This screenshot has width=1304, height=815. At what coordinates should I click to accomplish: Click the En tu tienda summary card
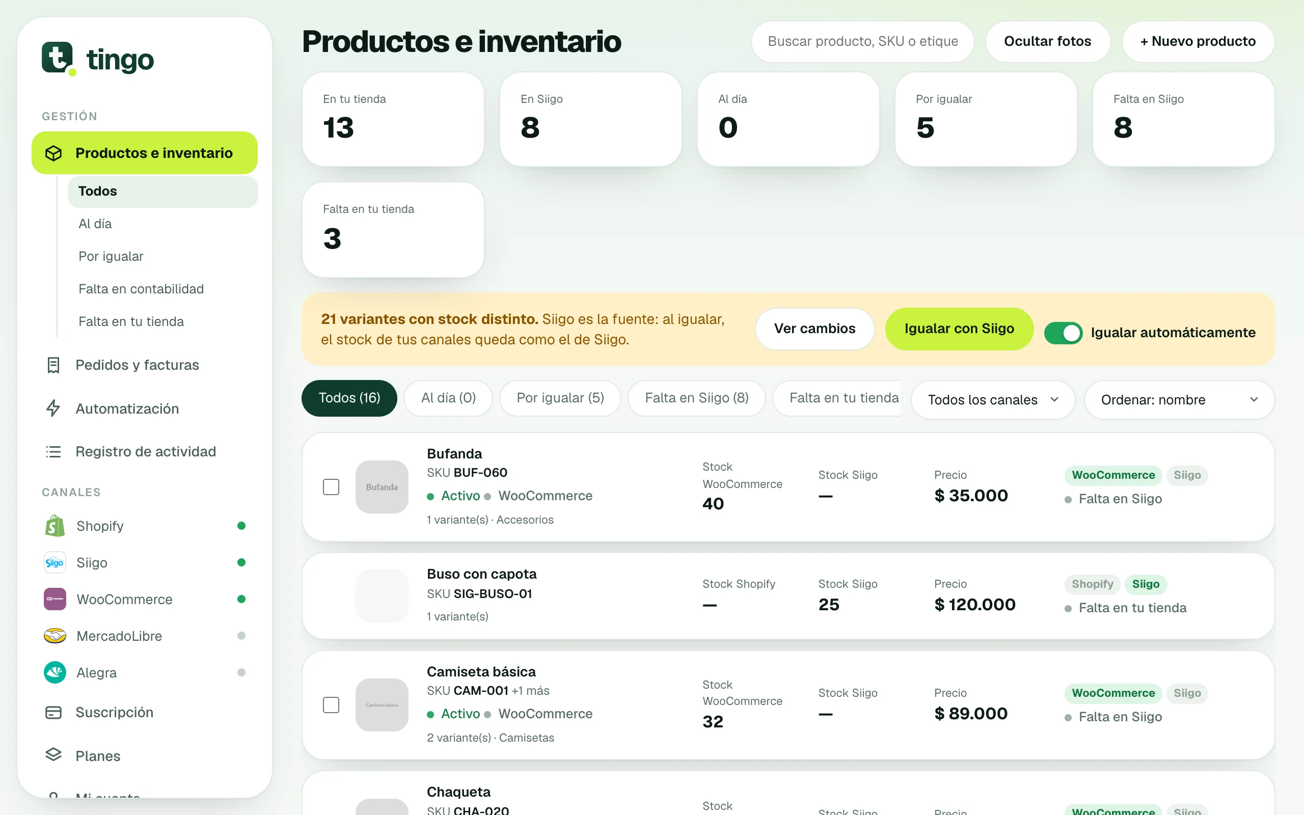[393, 119]
